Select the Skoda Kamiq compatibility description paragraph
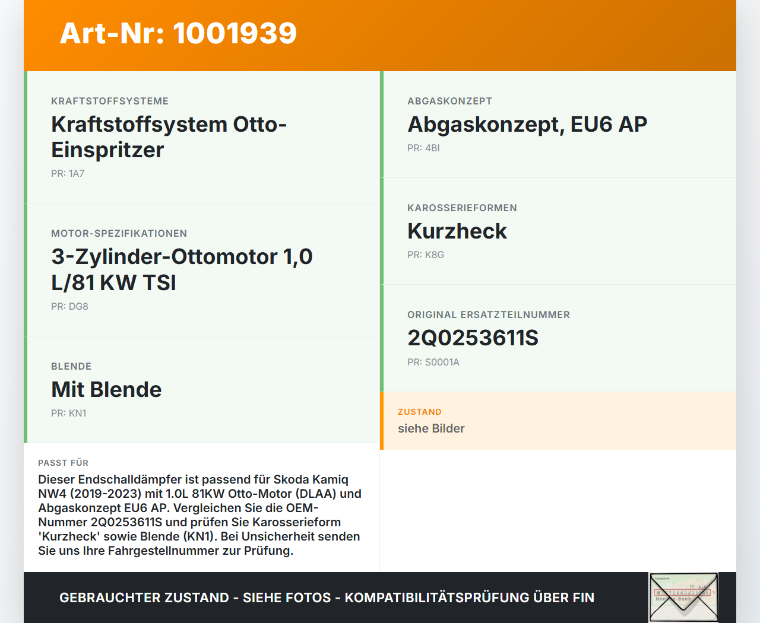This screenshot has height=623, width=760. point(200,515)
